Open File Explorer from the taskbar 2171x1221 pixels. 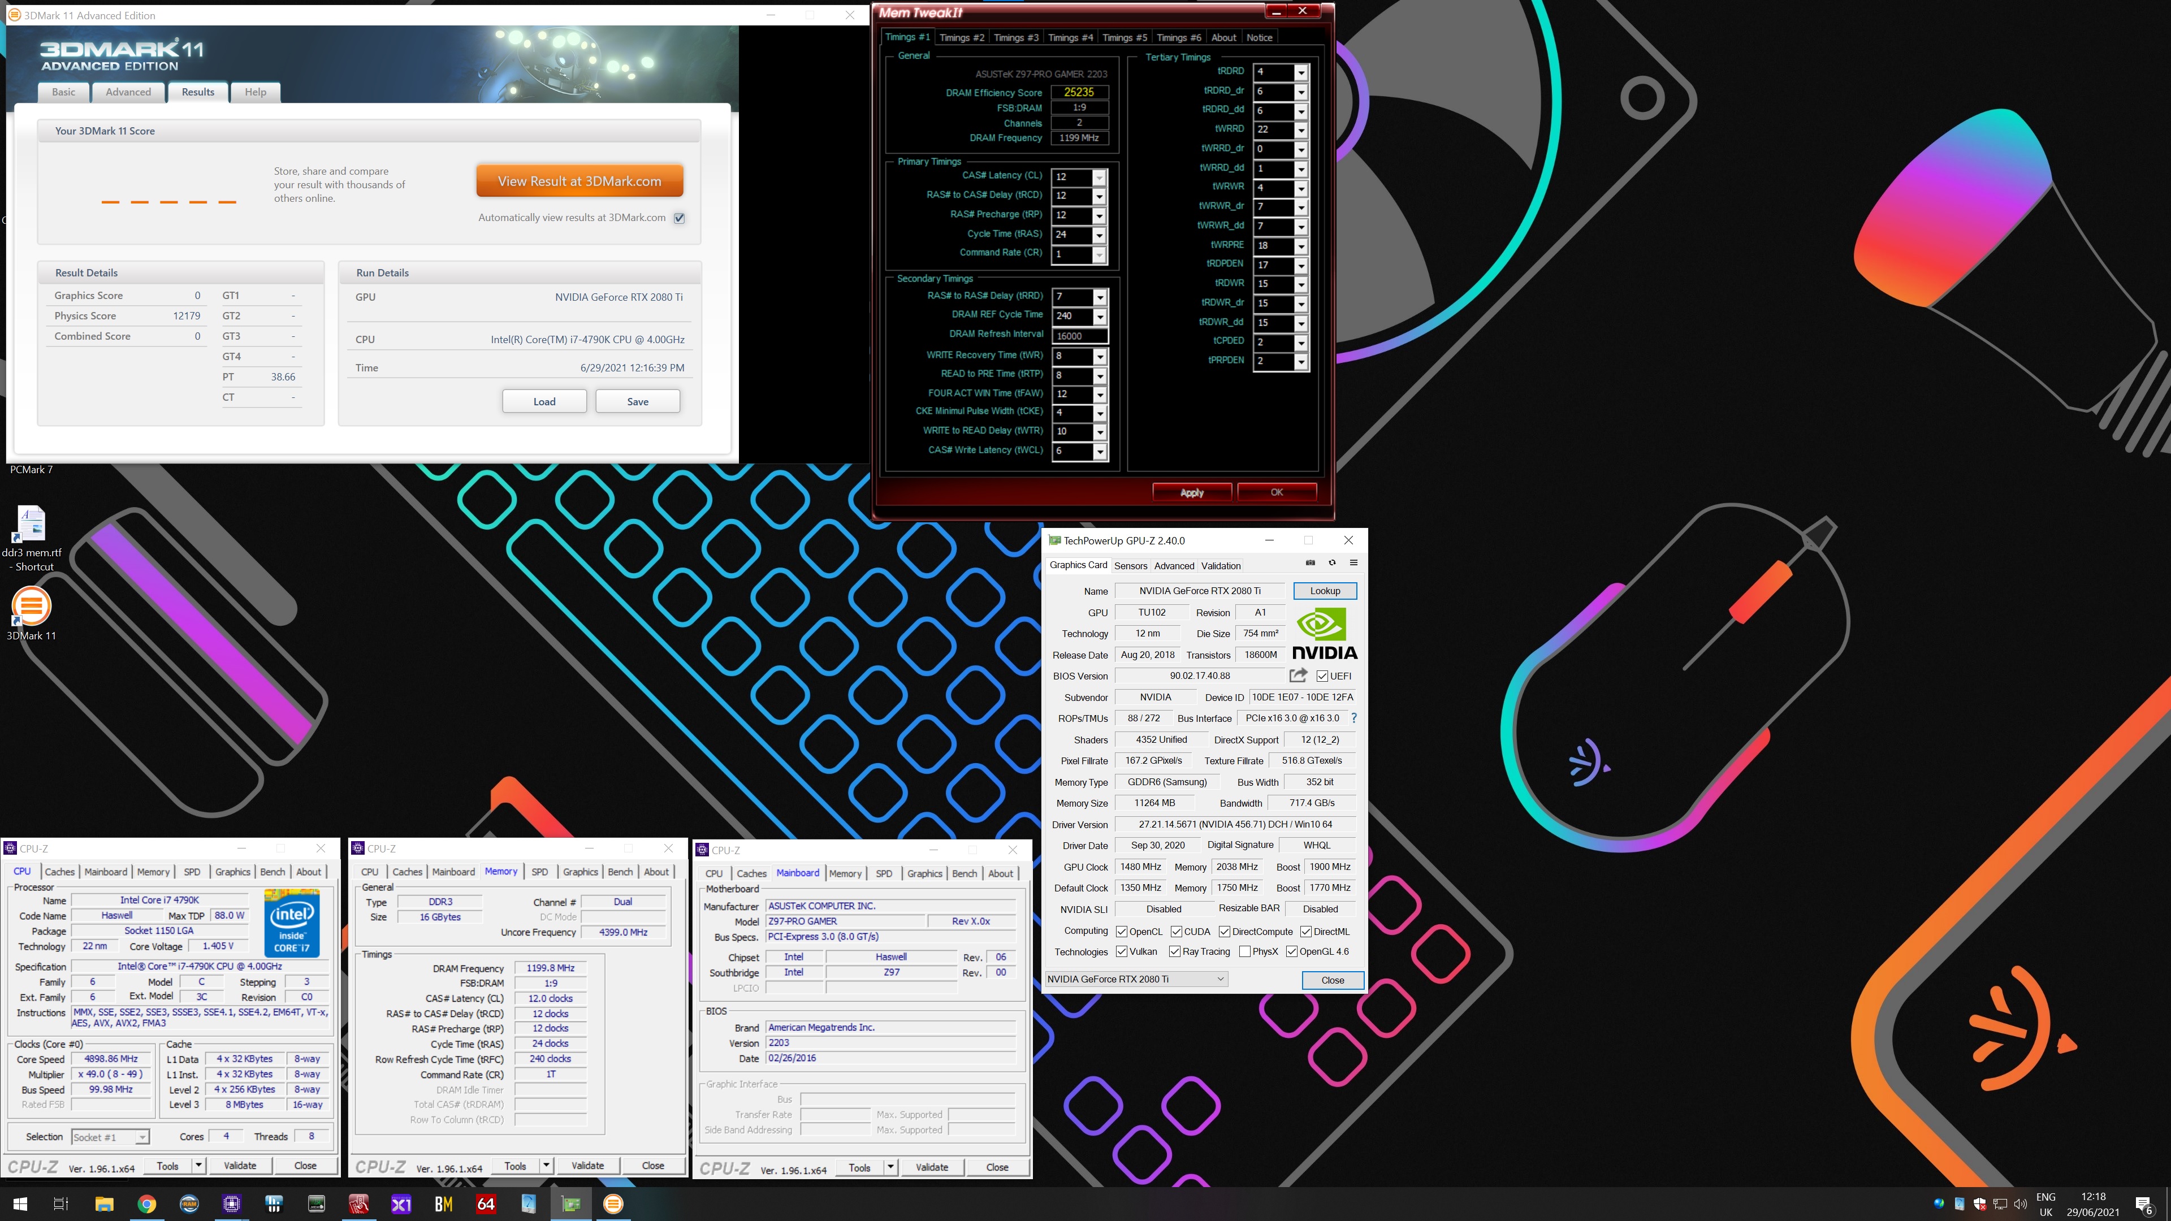coord(103,1203)
